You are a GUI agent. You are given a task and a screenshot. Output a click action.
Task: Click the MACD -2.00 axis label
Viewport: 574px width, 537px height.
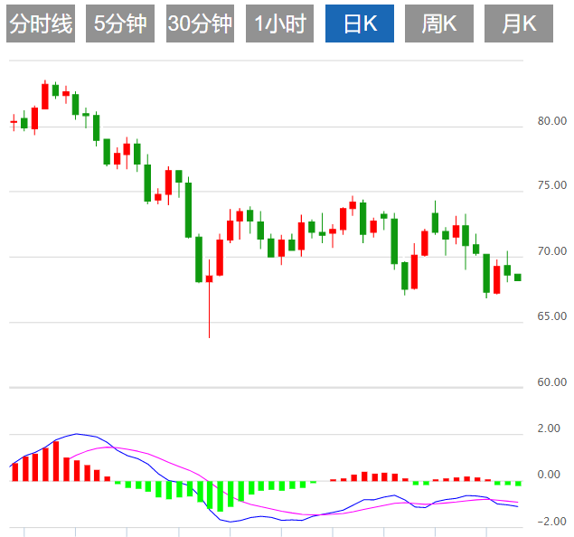(x=551, y=522)
